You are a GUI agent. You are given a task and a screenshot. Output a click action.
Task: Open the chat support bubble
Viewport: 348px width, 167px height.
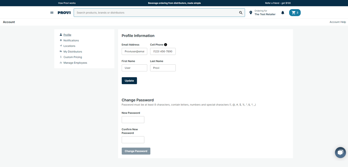click(340, 153)
